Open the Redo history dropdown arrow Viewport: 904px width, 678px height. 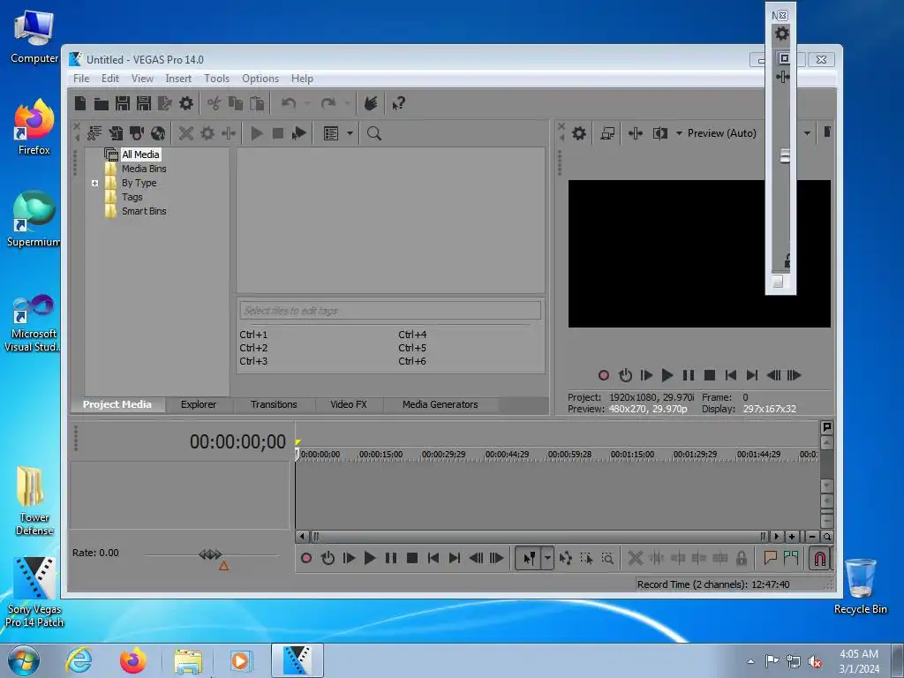click(x=347, y=104)
